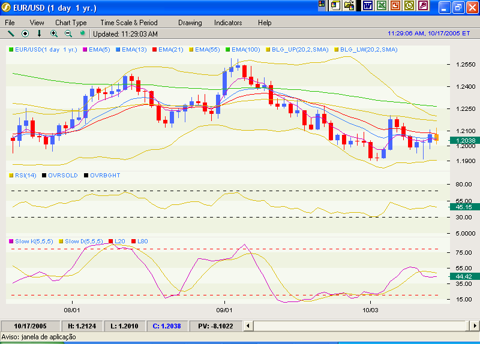Open the Help menu

coord(265,23)
